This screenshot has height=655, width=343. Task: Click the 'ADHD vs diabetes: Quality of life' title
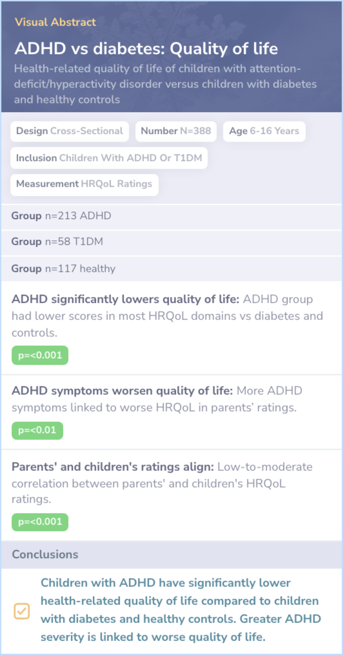pyautogui.click(x=146, y=49)
